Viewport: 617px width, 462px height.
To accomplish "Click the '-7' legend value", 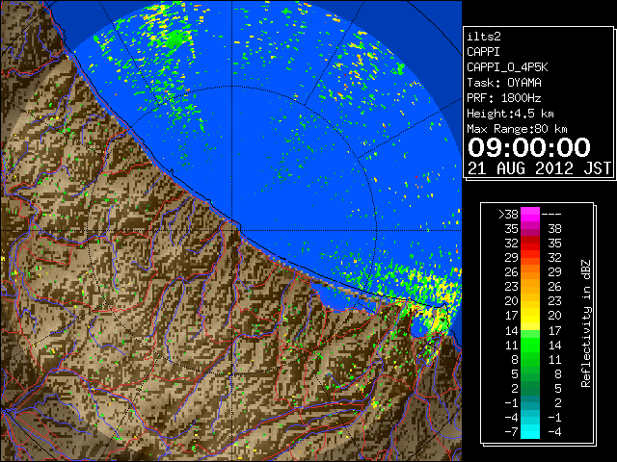I will point(512,432).
